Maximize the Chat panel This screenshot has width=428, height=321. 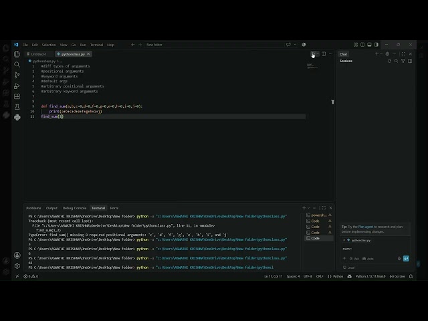point(403,54)
